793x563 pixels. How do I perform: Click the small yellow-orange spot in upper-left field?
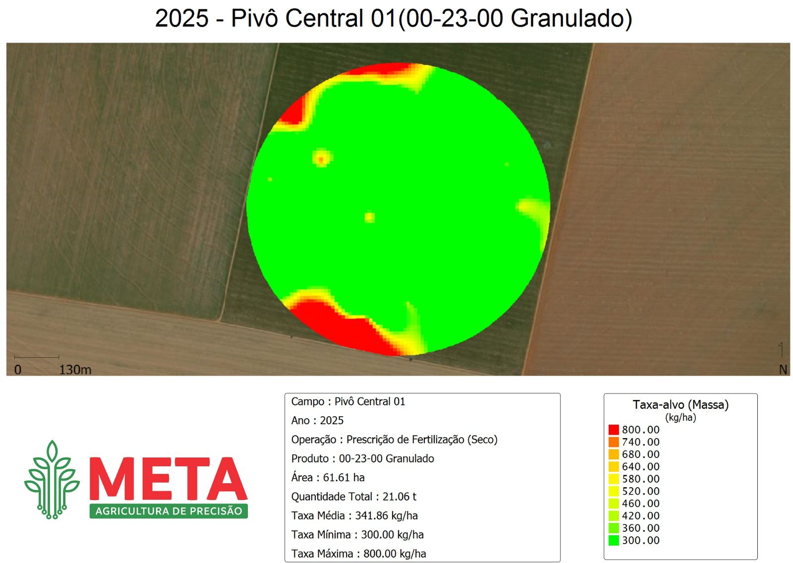(322, 159)
